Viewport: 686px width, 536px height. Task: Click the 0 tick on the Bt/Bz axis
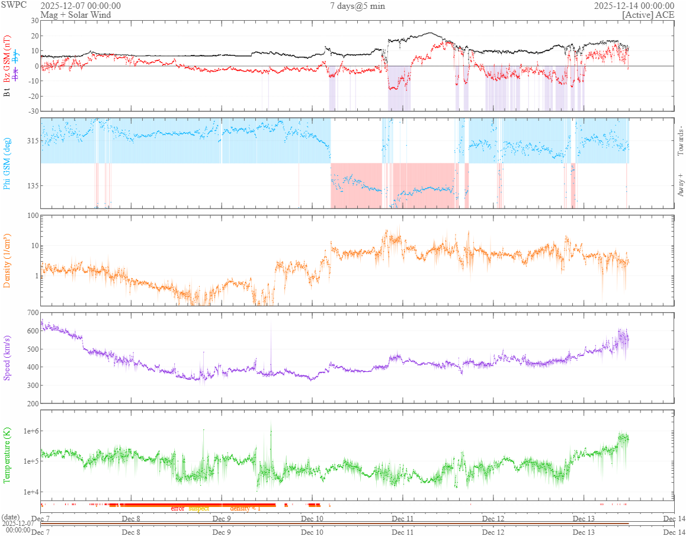[36, 66]
